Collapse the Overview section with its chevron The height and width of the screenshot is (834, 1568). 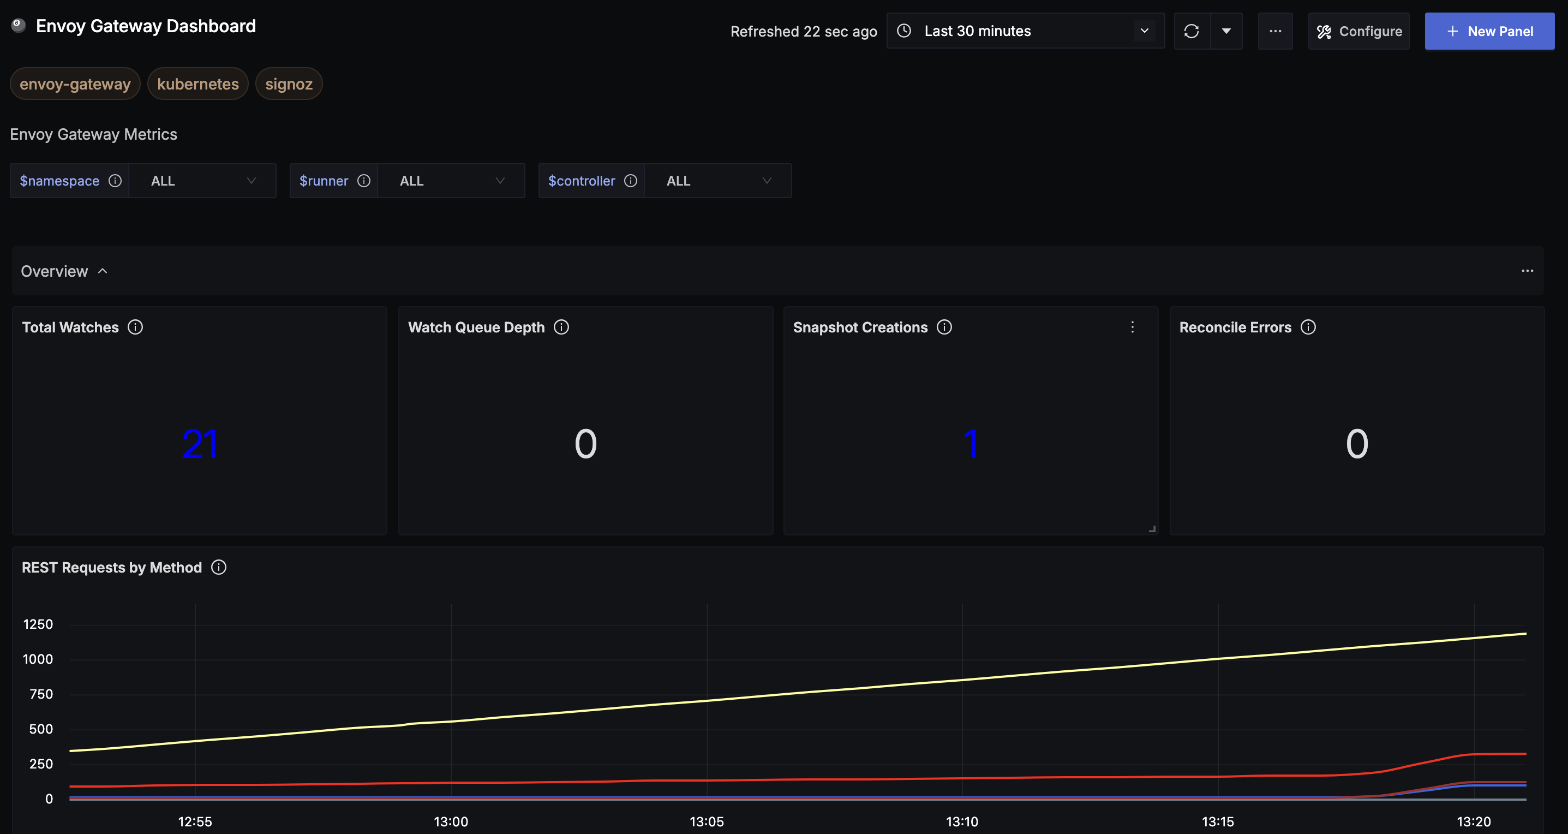[102, 271]
